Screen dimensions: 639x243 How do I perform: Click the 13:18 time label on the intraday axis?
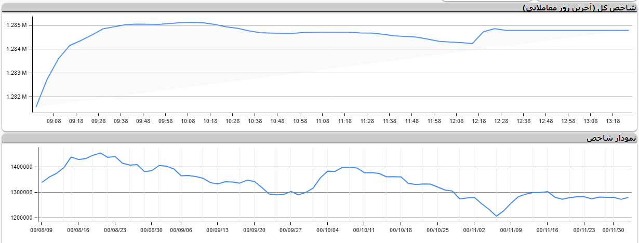(613, 121)
